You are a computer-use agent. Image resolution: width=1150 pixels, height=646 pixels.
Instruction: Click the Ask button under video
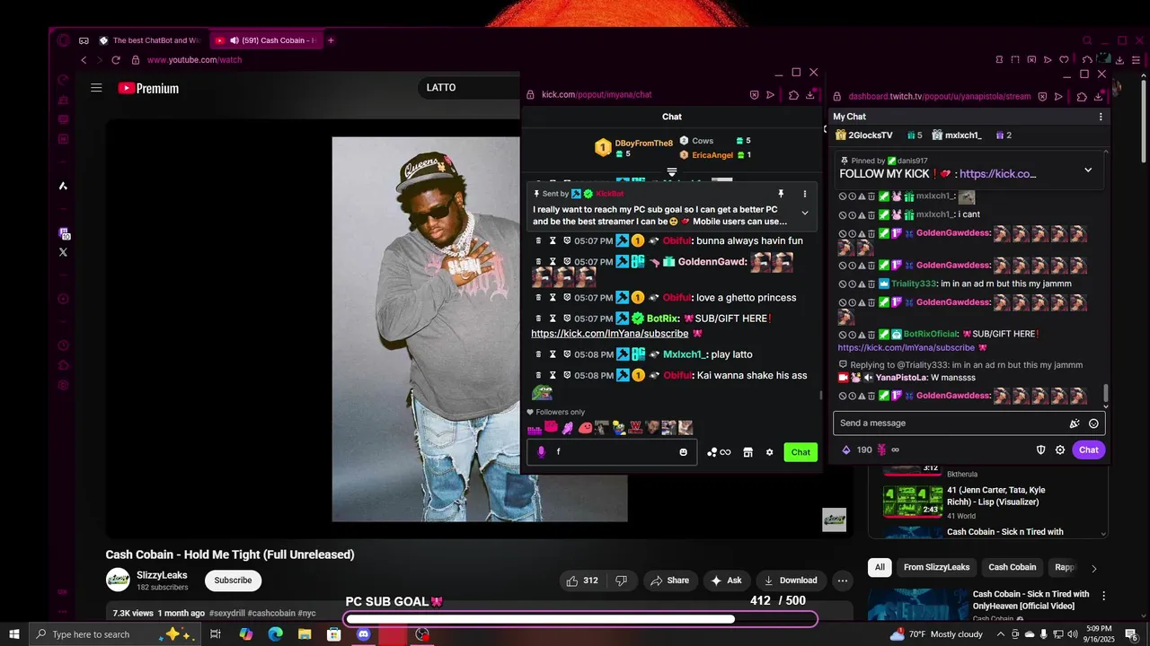pos(726,581)
